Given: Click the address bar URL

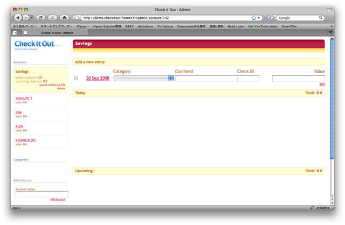Looking at the screenshot, I should coord(126,18).
